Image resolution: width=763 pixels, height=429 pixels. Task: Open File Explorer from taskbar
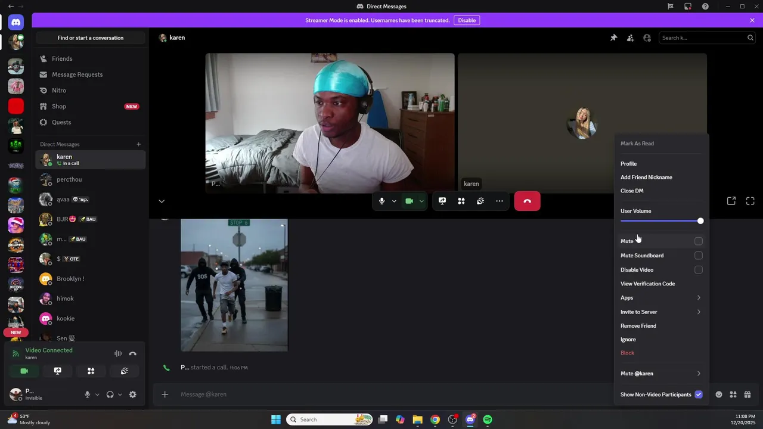(x=417, y=419)
